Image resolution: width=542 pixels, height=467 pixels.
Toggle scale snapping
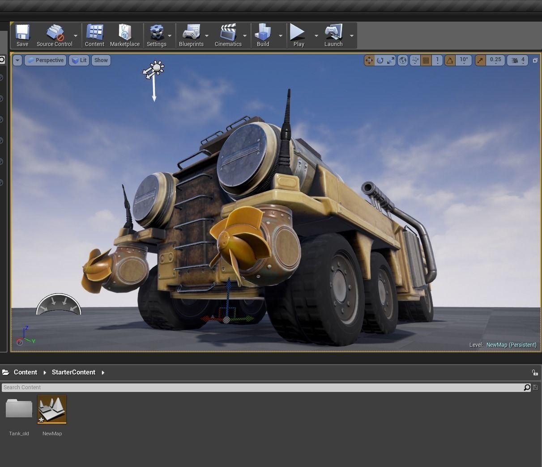[x=480, y=60]
